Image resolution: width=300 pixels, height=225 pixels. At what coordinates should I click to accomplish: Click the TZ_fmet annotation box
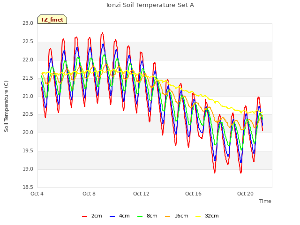(x=52, y=19)
